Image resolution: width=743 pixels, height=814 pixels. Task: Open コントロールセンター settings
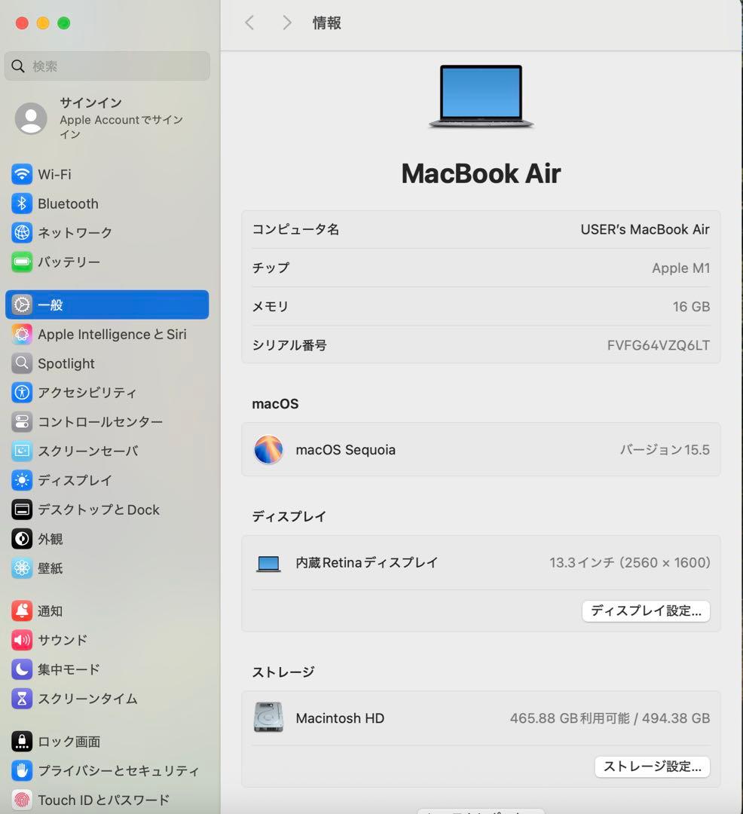[98, 422]
